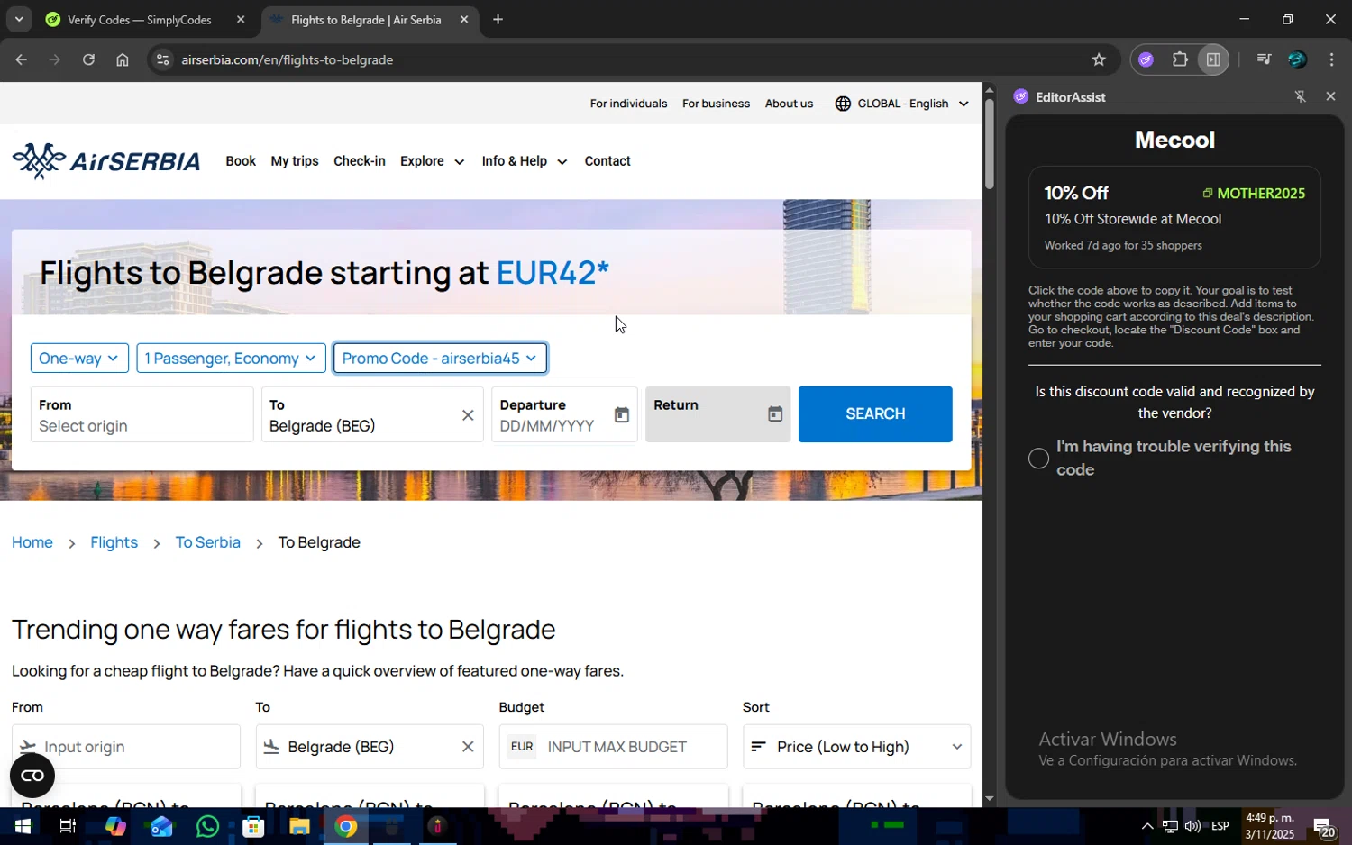Viewport: 1352px width, 845px height.
Task: Toggle the browser side panel icon
Action: pos(1213,59)
